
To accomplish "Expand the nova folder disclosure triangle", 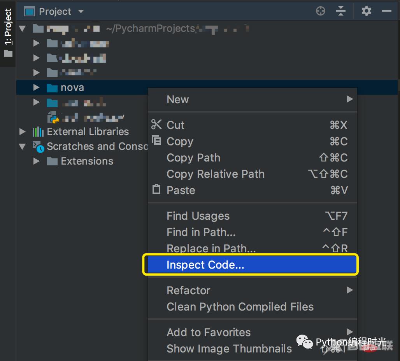I will tap(36, 87).
